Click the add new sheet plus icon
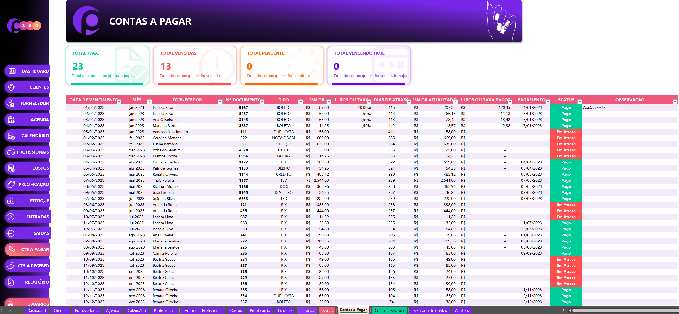This screenshot has height=314, width=679. (x=486, y=310)
